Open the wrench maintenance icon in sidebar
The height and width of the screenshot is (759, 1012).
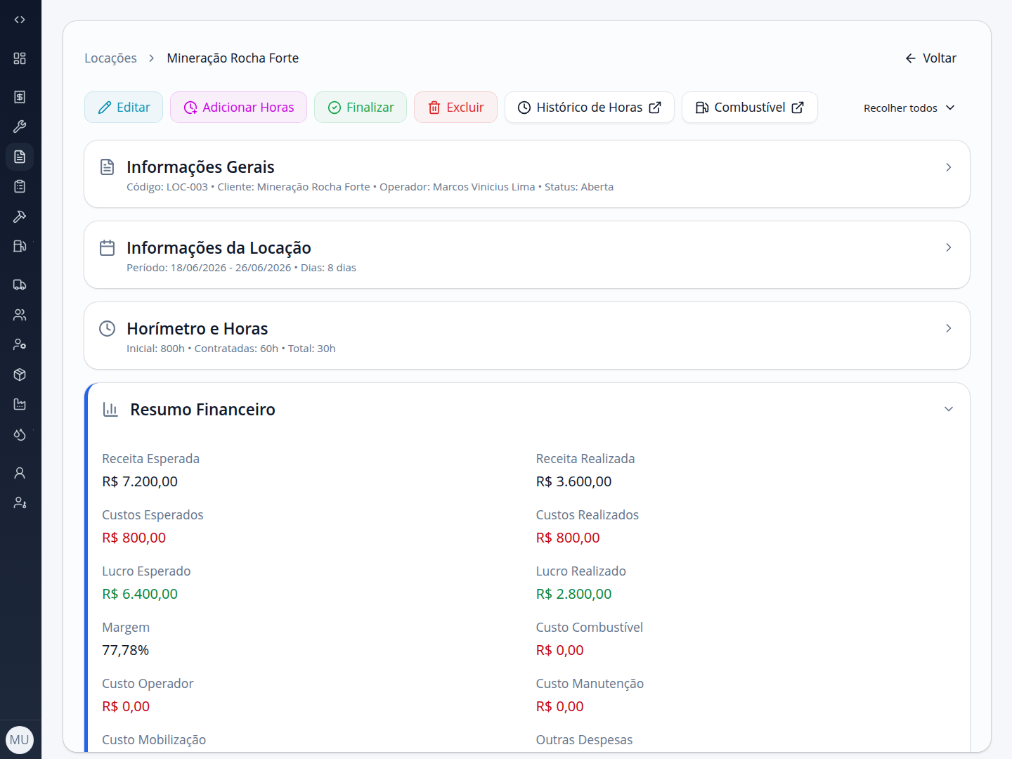[x=20, y=126]
